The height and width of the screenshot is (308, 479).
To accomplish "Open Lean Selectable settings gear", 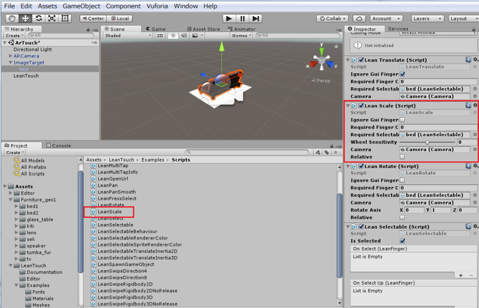I will click(x=475, y=226).
